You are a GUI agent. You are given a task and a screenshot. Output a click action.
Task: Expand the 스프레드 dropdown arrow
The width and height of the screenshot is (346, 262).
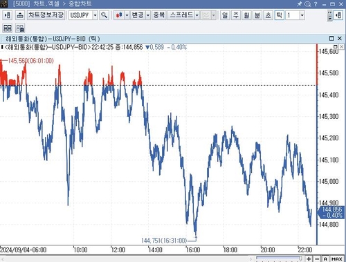click(x=197, y=15)
